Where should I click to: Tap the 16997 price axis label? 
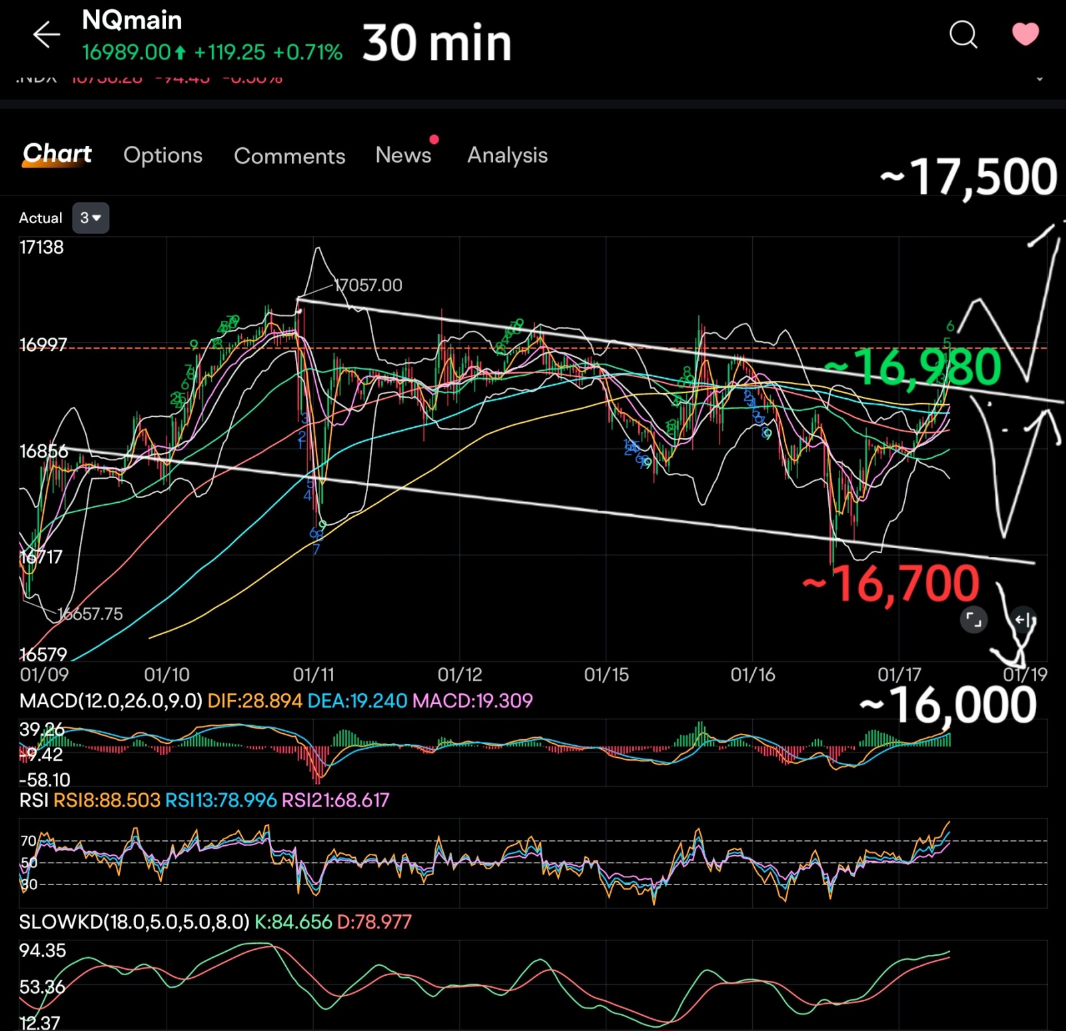tap(43, 344)
